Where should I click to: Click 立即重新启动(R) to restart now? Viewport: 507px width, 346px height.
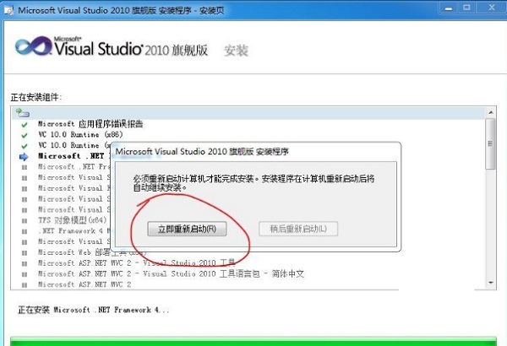[187, 229]
